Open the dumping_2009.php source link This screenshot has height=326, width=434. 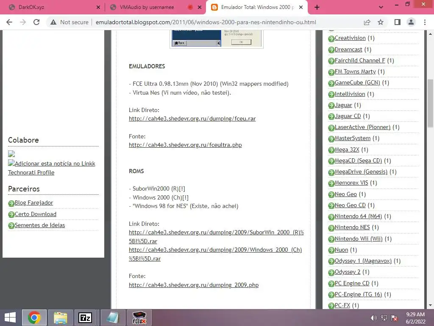tap(194, 285)
